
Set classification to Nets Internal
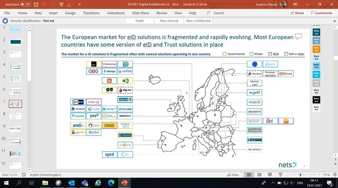[x=169, y=21]
